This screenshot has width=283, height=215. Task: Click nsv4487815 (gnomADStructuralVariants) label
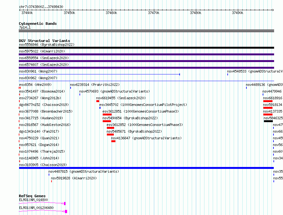tap(84, 171)
